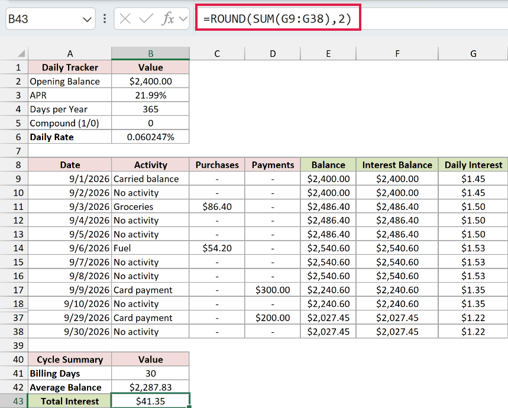Select the APR value 21.99%
Viewport: 508px width, 408px height.
coord(150,95)
